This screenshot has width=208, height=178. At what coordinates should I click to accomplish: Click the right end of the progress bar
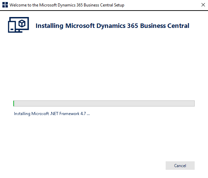click(194, 103)
